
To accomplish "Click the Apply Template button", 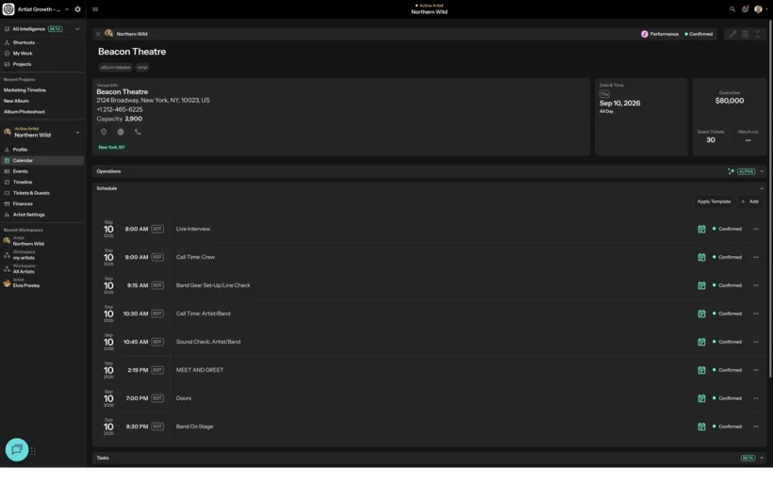I will [x=714, y=201].
